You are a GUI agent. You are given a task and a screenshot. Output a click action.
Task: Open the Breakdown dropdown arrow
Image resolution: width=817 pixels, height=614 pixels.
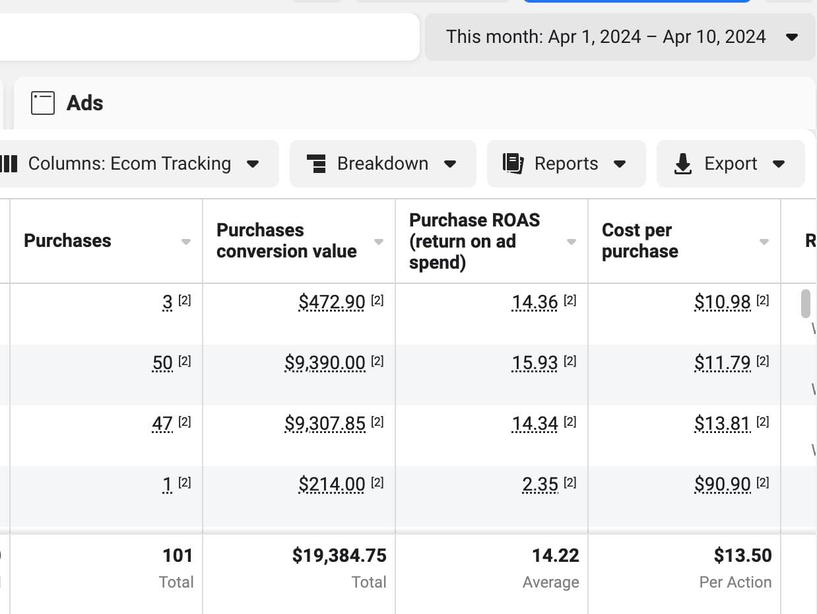(x=450, y=164)
